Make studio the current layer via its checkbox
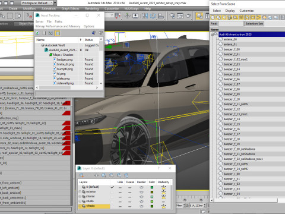 (112, 202)
